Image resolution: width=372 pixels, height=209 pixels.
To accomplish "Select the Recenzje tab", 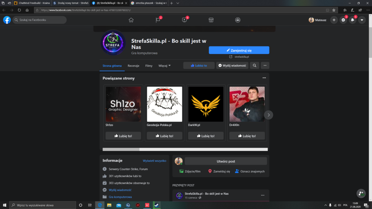I will (x=133, y=66).
